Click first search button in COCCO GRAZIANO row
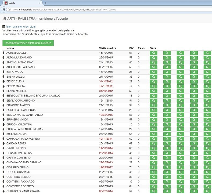Screen dimensions: 212x195 pos(153,172)
